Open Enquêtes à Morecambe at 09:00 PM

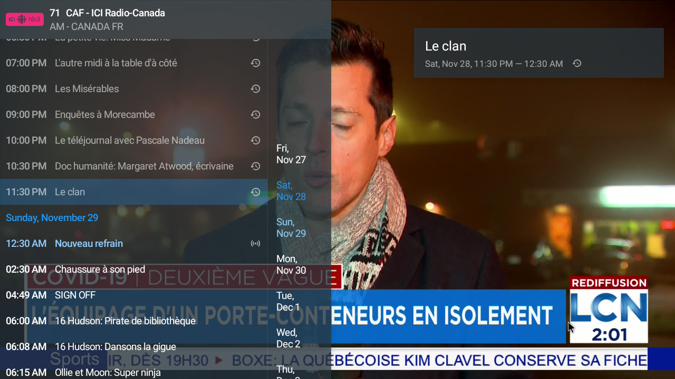click(133, 115)
